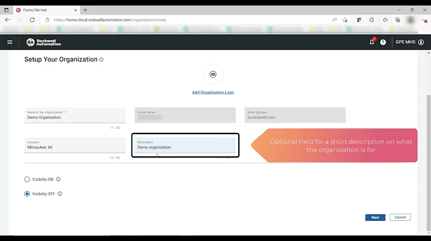Go back with the browser back arrow
Screen dimensions: 431x241
[x=7, y=20]
